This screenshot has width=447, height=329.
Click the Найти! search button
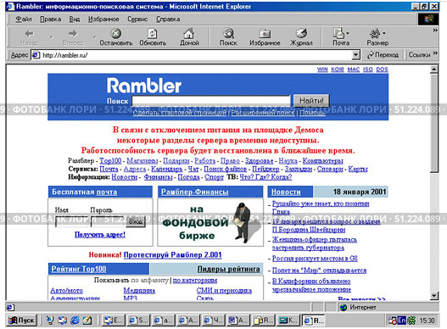click(311, 101)
